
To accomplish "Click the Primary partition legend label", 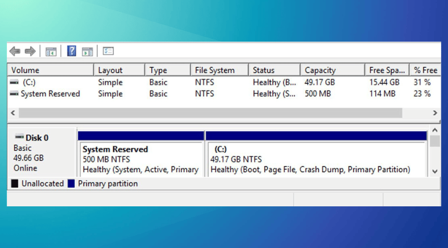I will pos(108,184).
